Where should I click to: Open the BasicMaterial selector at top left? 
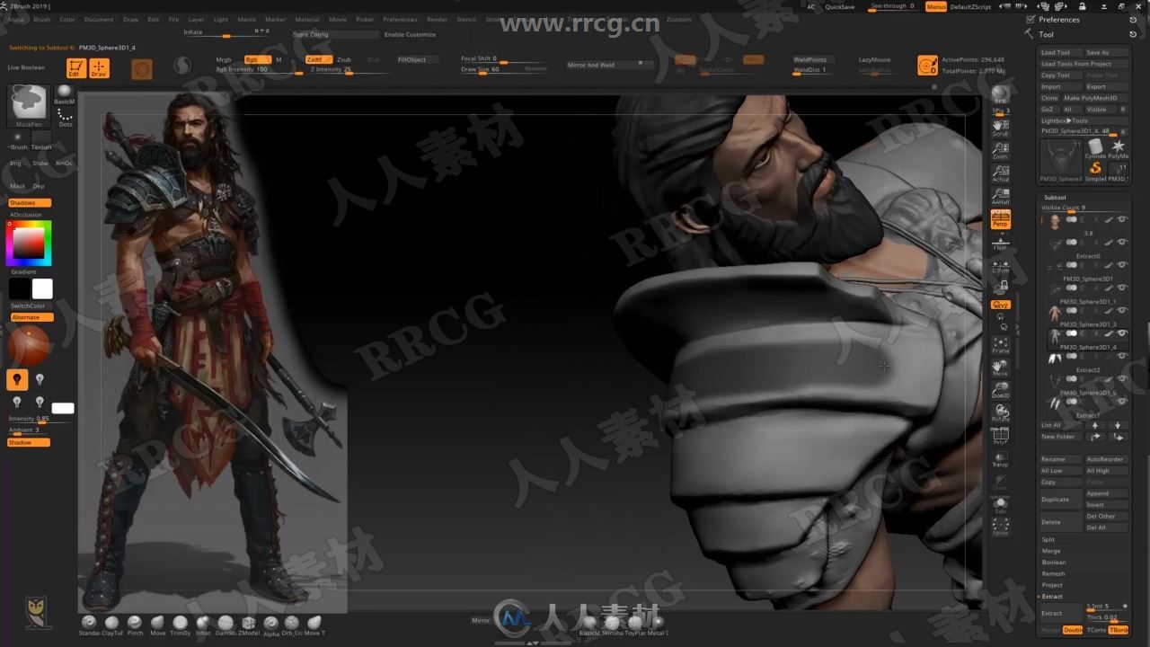click(x=65, y=93)
